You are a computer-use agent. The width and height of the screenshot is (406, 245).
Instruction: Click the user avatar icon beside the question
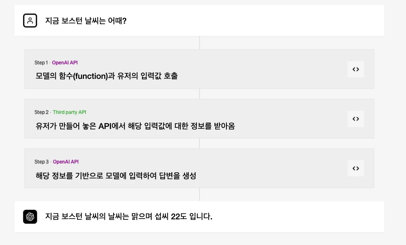[x=30, y=20]
